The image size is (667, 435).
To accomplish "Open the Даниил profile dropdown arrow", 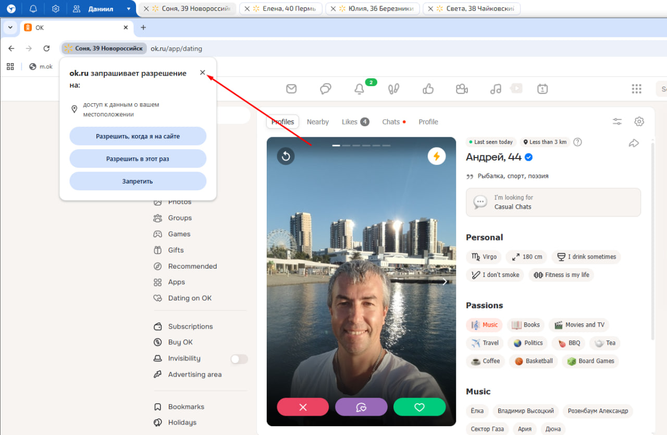I will point(129,9).
